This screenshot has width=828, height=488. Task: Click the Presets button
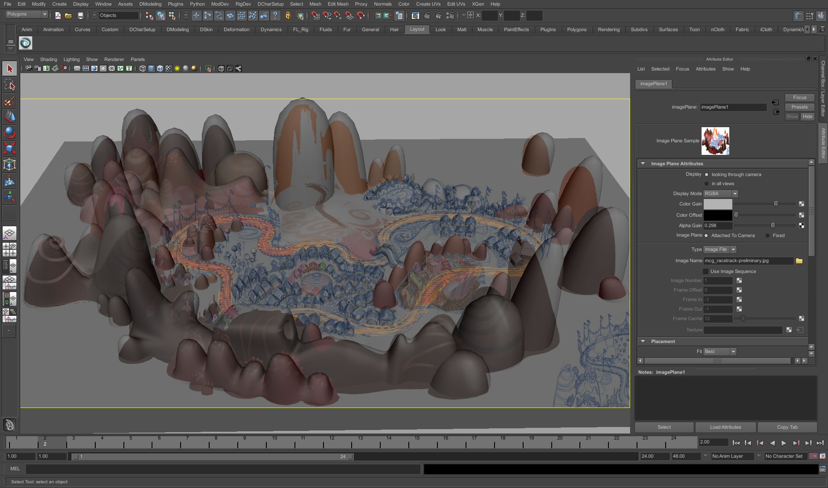[x=799, y=107]
